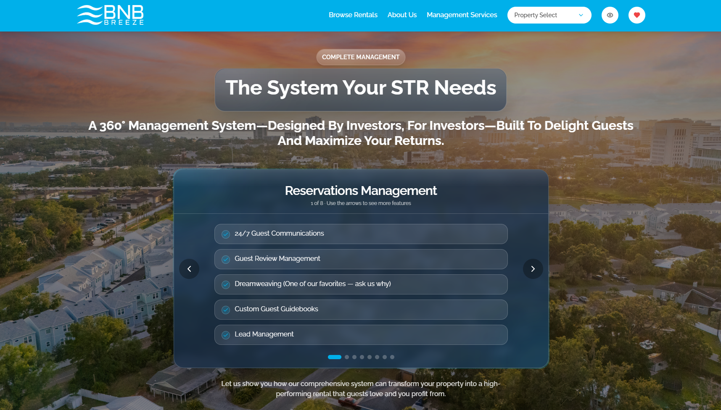Click the BNB Breeze logo
721x410 pixels.
click(x=111, y=15)
